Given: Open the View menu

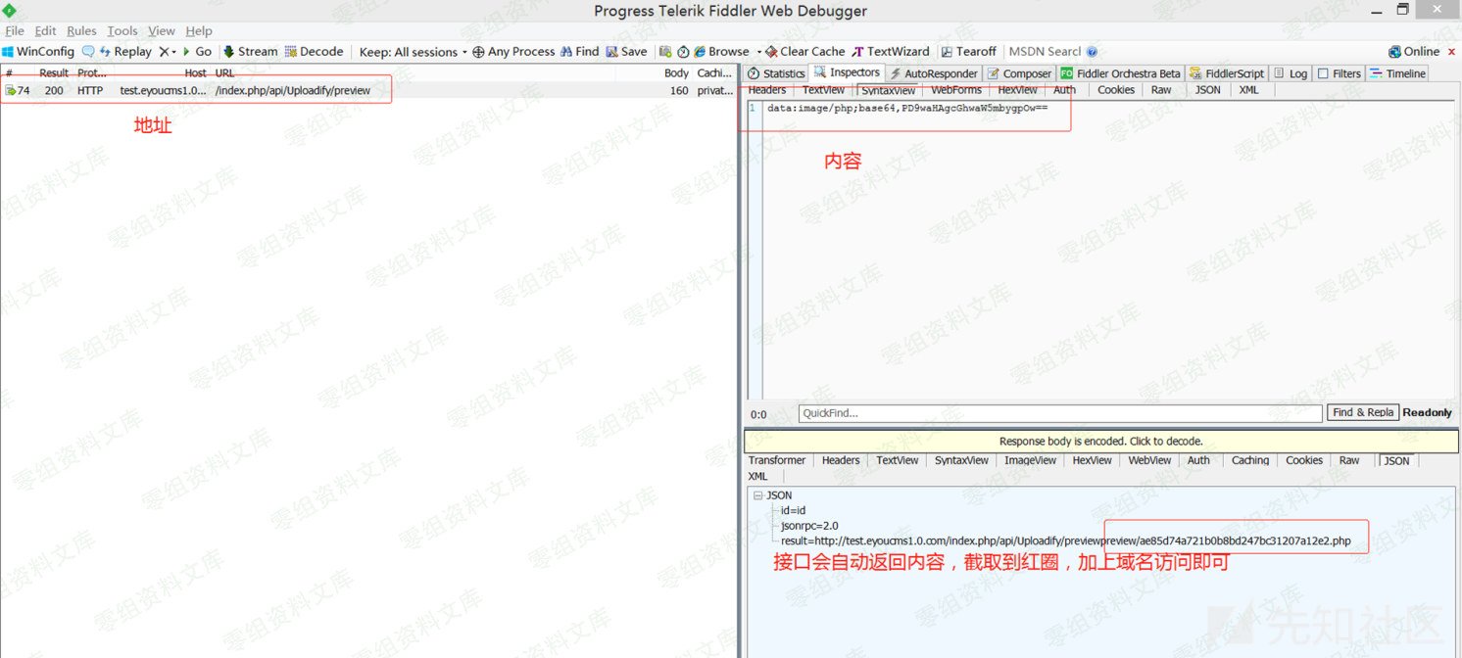Looking at the screenshot, I should pyautogui.click(x=162, y=31).
